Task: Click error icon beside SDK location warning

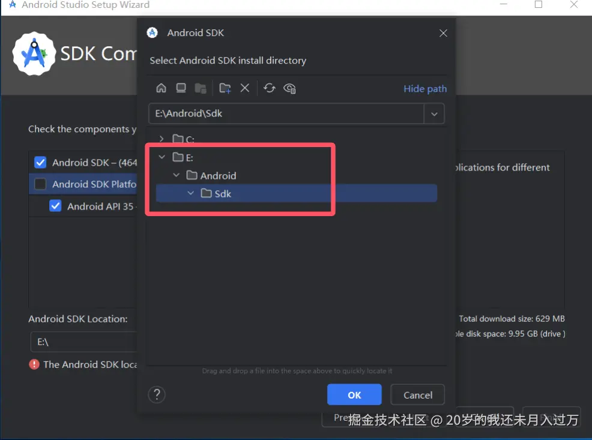Action: (34, 364)
